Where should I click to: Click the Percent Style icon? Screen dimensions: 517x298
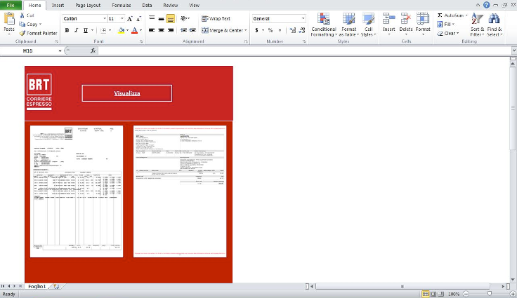[x=270, y=30]
